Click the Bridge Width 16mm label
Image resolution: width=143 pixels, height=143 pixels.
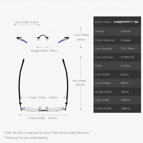coord(44,51)
